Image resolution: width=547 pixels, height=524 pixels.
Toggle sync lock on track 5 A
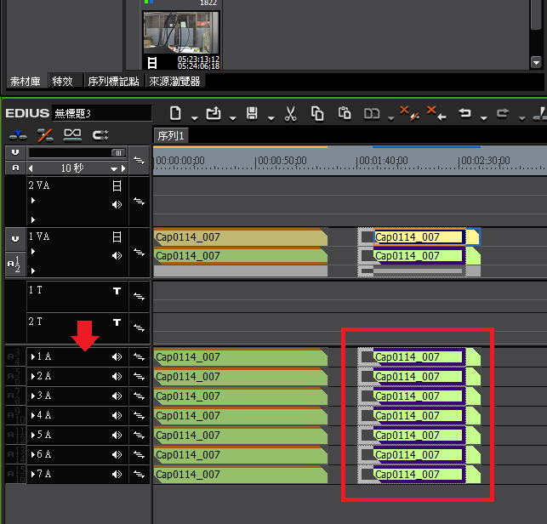[x=139, y=436]
